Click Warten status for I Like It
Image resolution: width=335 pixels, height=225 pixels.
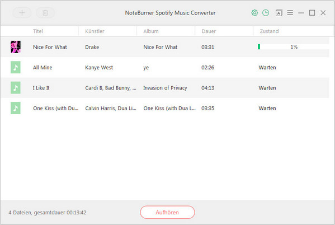tap(267, 88)
